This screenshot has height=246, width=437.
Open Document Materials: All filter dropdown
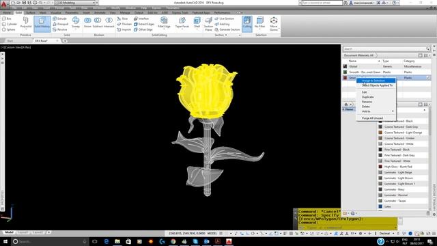point(359,55)
